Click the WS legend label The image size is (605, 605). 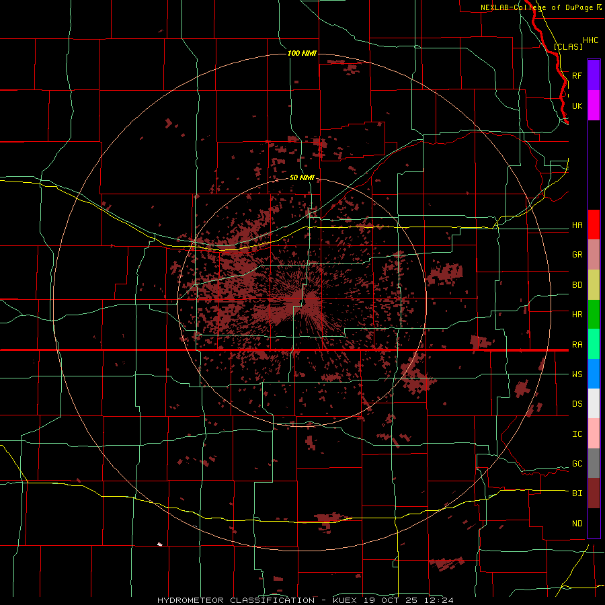(577, 374)
